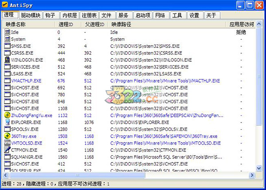266x190 pixels.
Task: Click path C:\WINDOWS\System32\LSASS.EXE
Action: click(145, 74)
